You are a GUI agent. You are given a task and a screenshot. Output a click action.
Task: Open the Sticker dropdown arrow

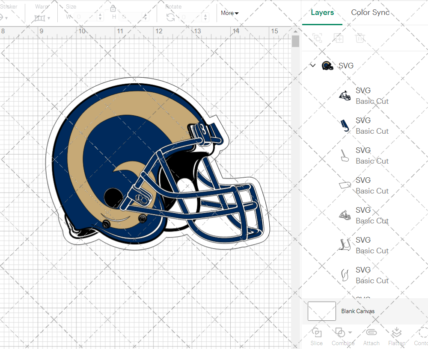click(x=6, y=18)
